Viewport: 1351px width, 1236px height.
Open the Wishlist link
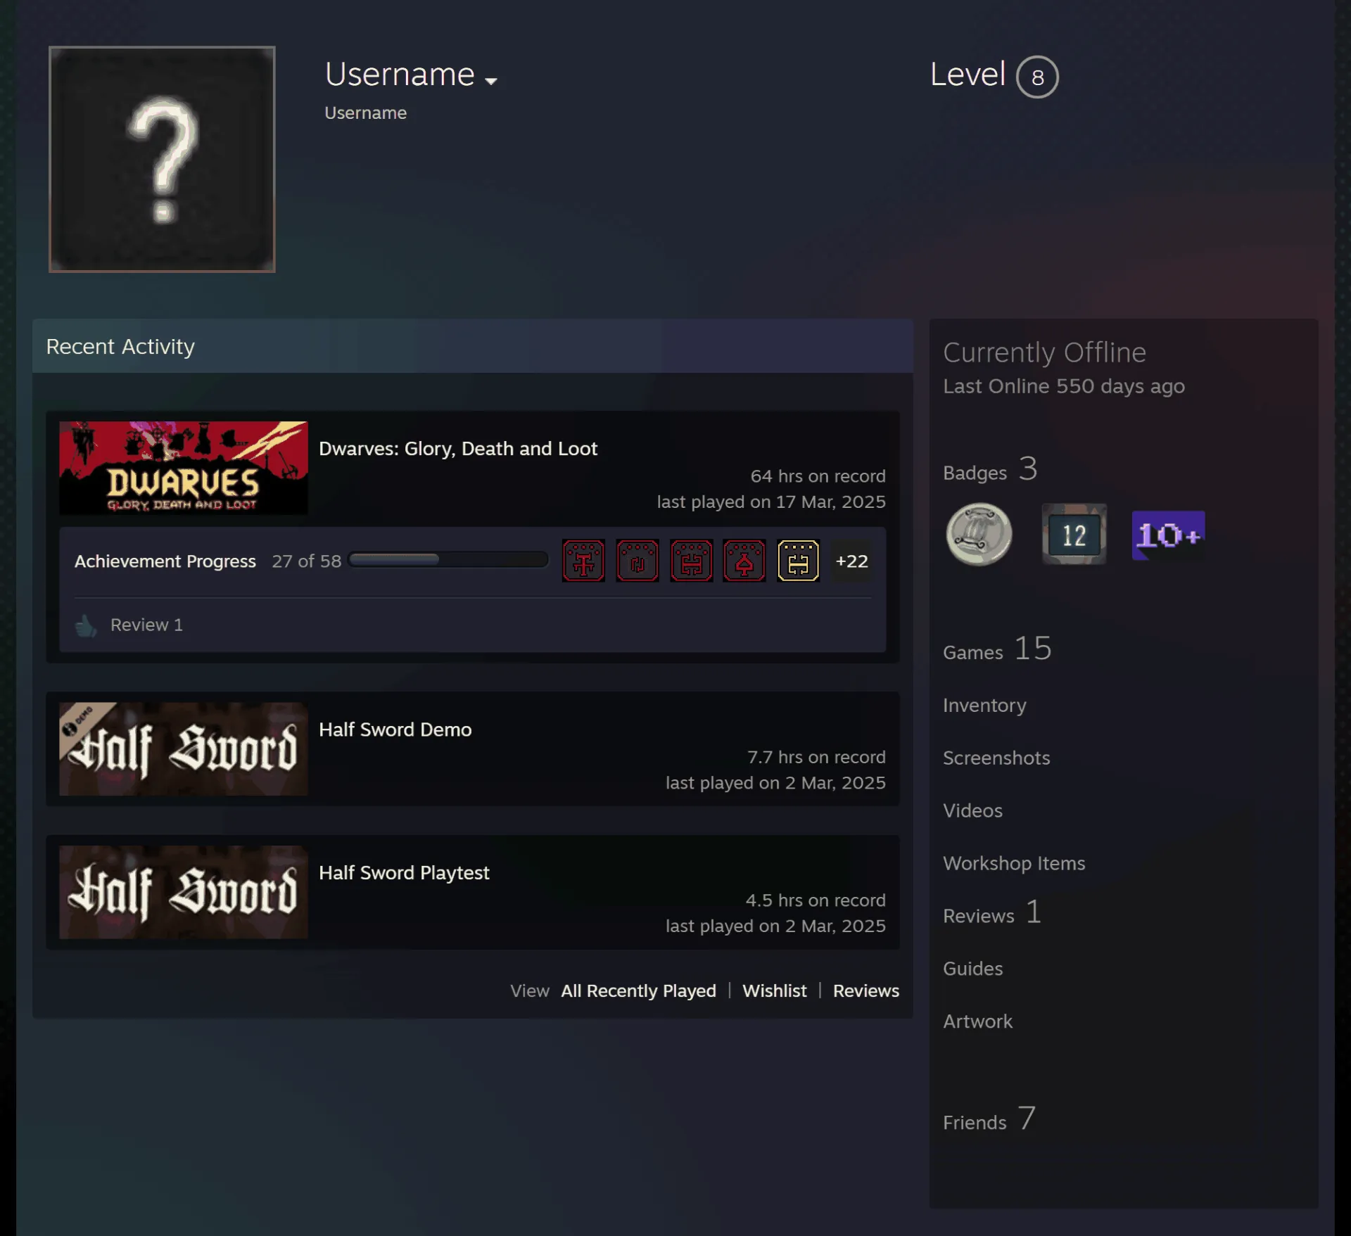click(774, 990)
